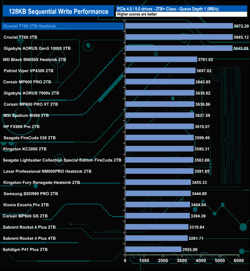Select the highlighted Crucial T700 2TB Heatsink label
Image resolution: width=250 pixels, height=271 pixels.
click(30, 26)
